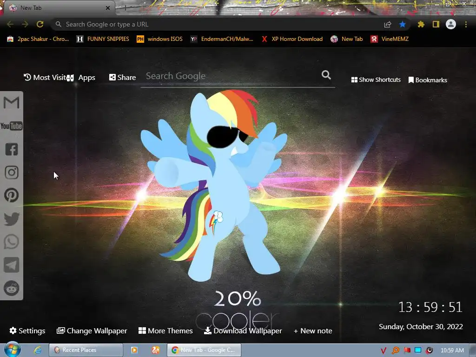Switch to Recent Places taskbar window
Image resolution: width=476 pixels, height=357 pixels.
[86, 350]
